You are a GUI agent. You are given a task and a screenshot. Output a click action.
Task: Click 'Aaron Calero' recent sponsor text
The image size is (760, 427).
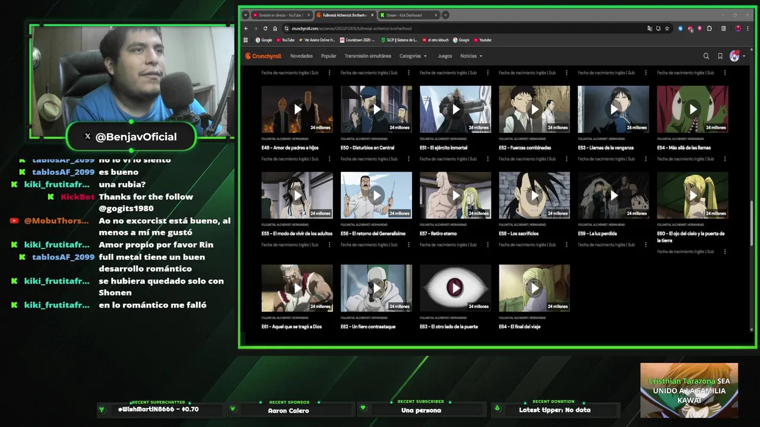point(289,410)
